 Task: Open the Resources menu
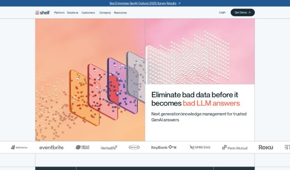click(120, 13)
